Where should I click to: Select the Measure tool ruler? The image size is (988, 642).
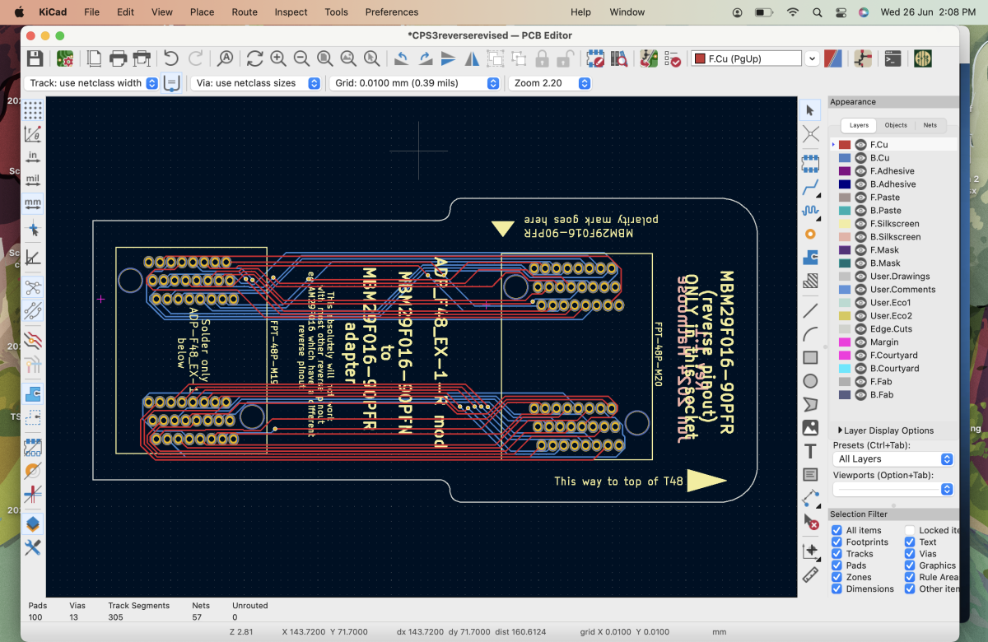(810, 575)
